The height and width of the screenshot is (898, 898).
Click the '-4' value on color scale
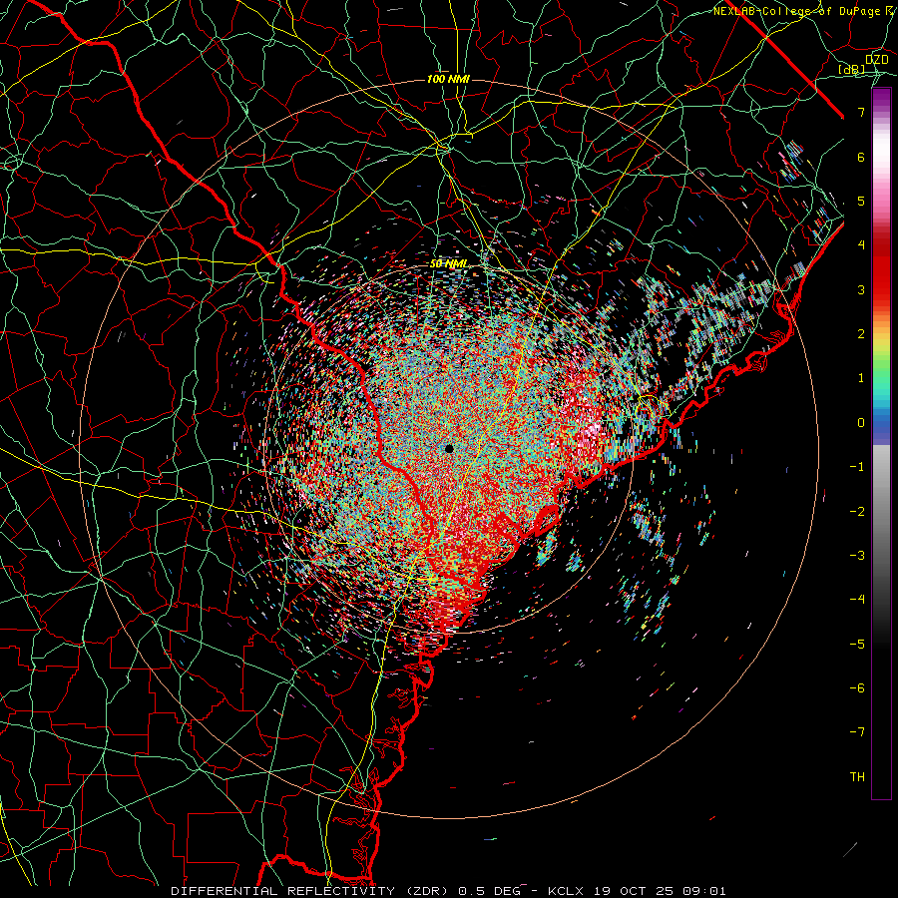click(857, 600)
